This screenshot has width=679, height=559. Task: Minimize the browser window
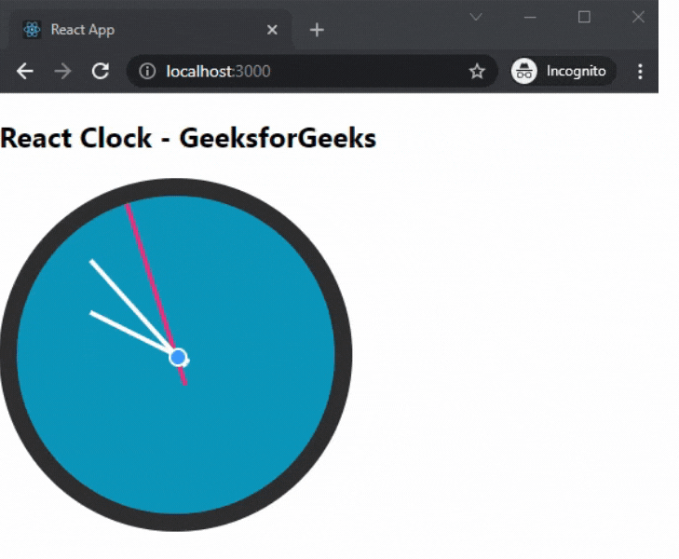point(530,18)
